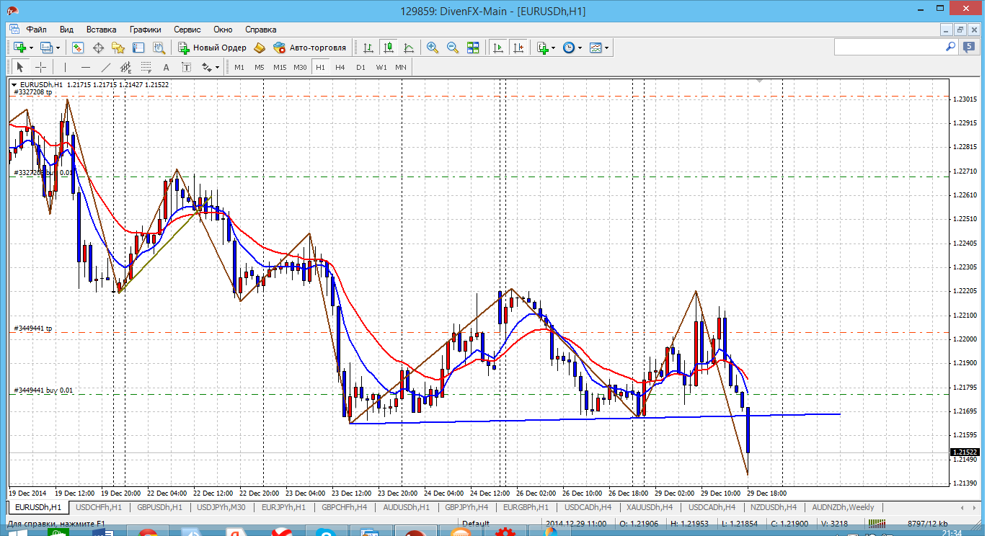Open the Сервис menu

(187, 30)
